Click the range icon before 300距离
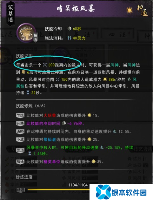This screenshot has height=200, width=153. 45,65
